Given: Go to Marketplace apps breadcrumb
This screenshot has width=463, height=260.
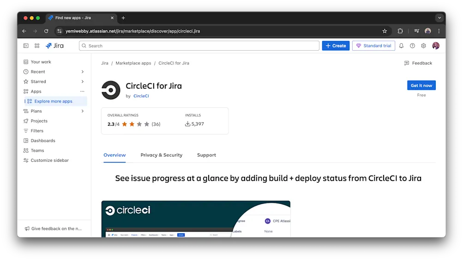Looking at the screenshot, I should coord(133,63).
